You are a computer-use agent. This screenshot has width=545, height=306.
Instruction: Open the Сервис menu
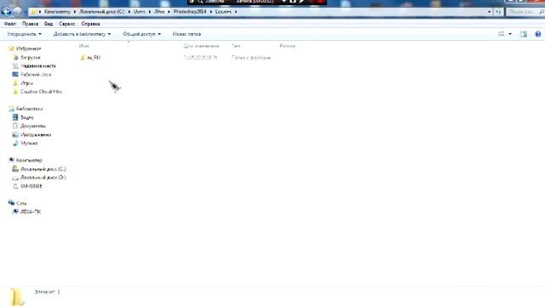tap(66, 24)
